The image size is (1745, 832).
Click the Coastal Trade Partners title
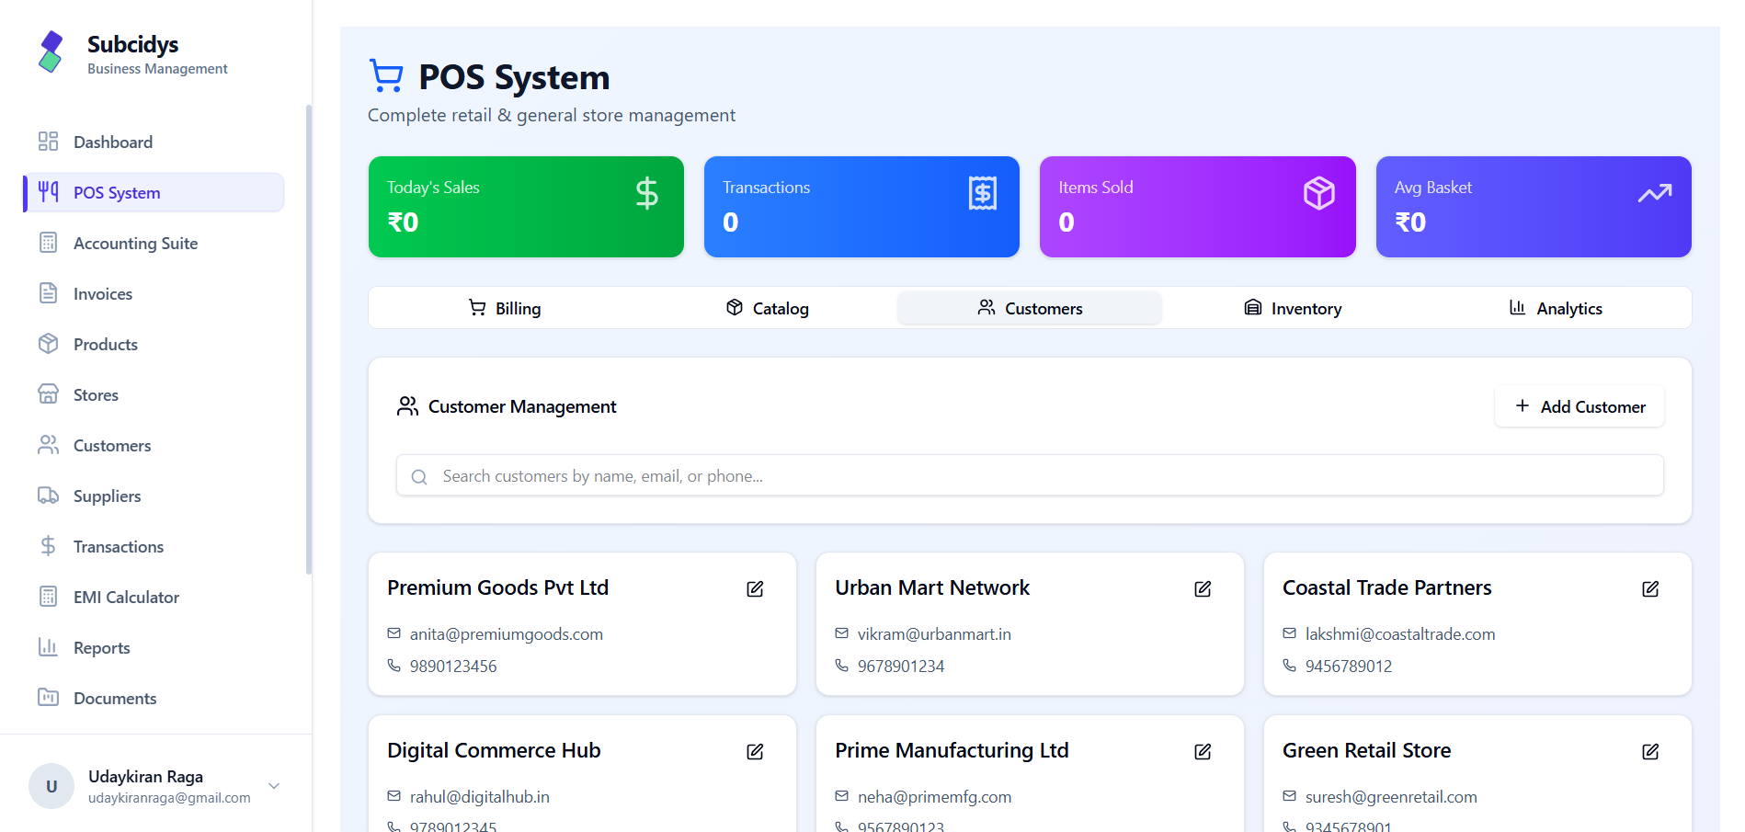1386,587
